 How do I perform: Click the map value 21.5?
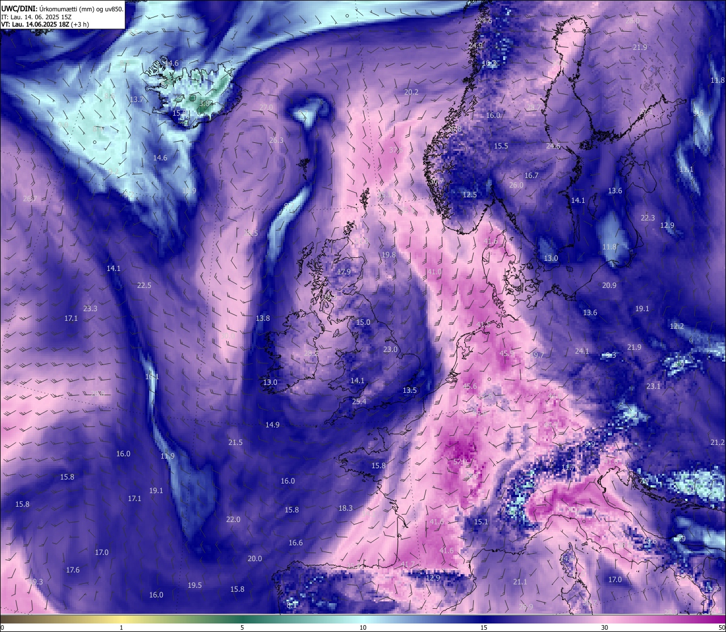(x=235, y=443)
